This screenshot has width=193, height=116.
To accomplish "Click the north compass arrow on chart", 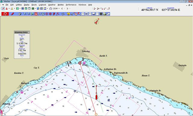I will tap(96, 22).
